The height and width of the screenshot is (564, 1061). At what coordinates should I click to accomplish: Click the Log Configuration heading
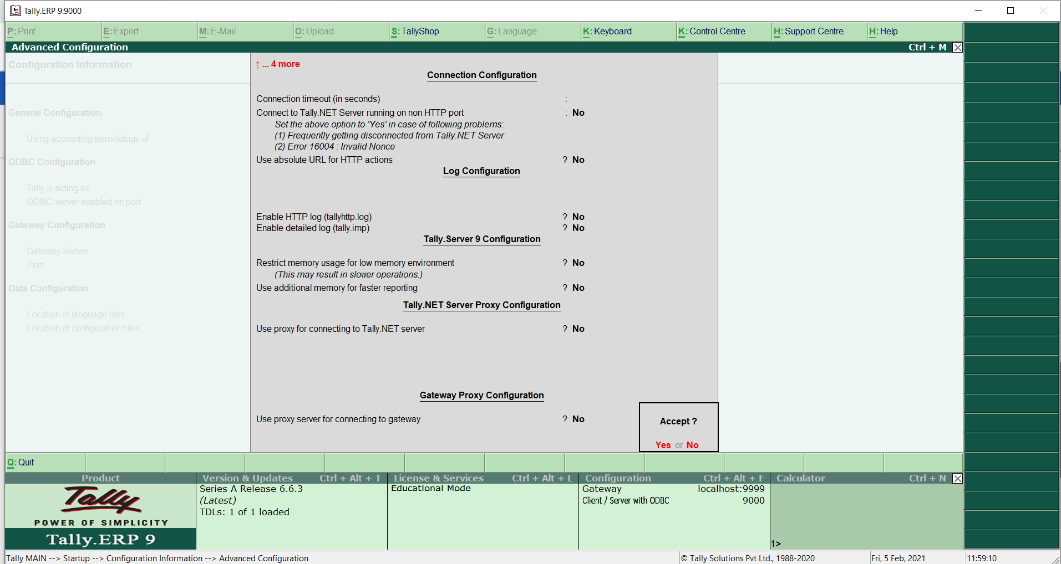(481, 171)
